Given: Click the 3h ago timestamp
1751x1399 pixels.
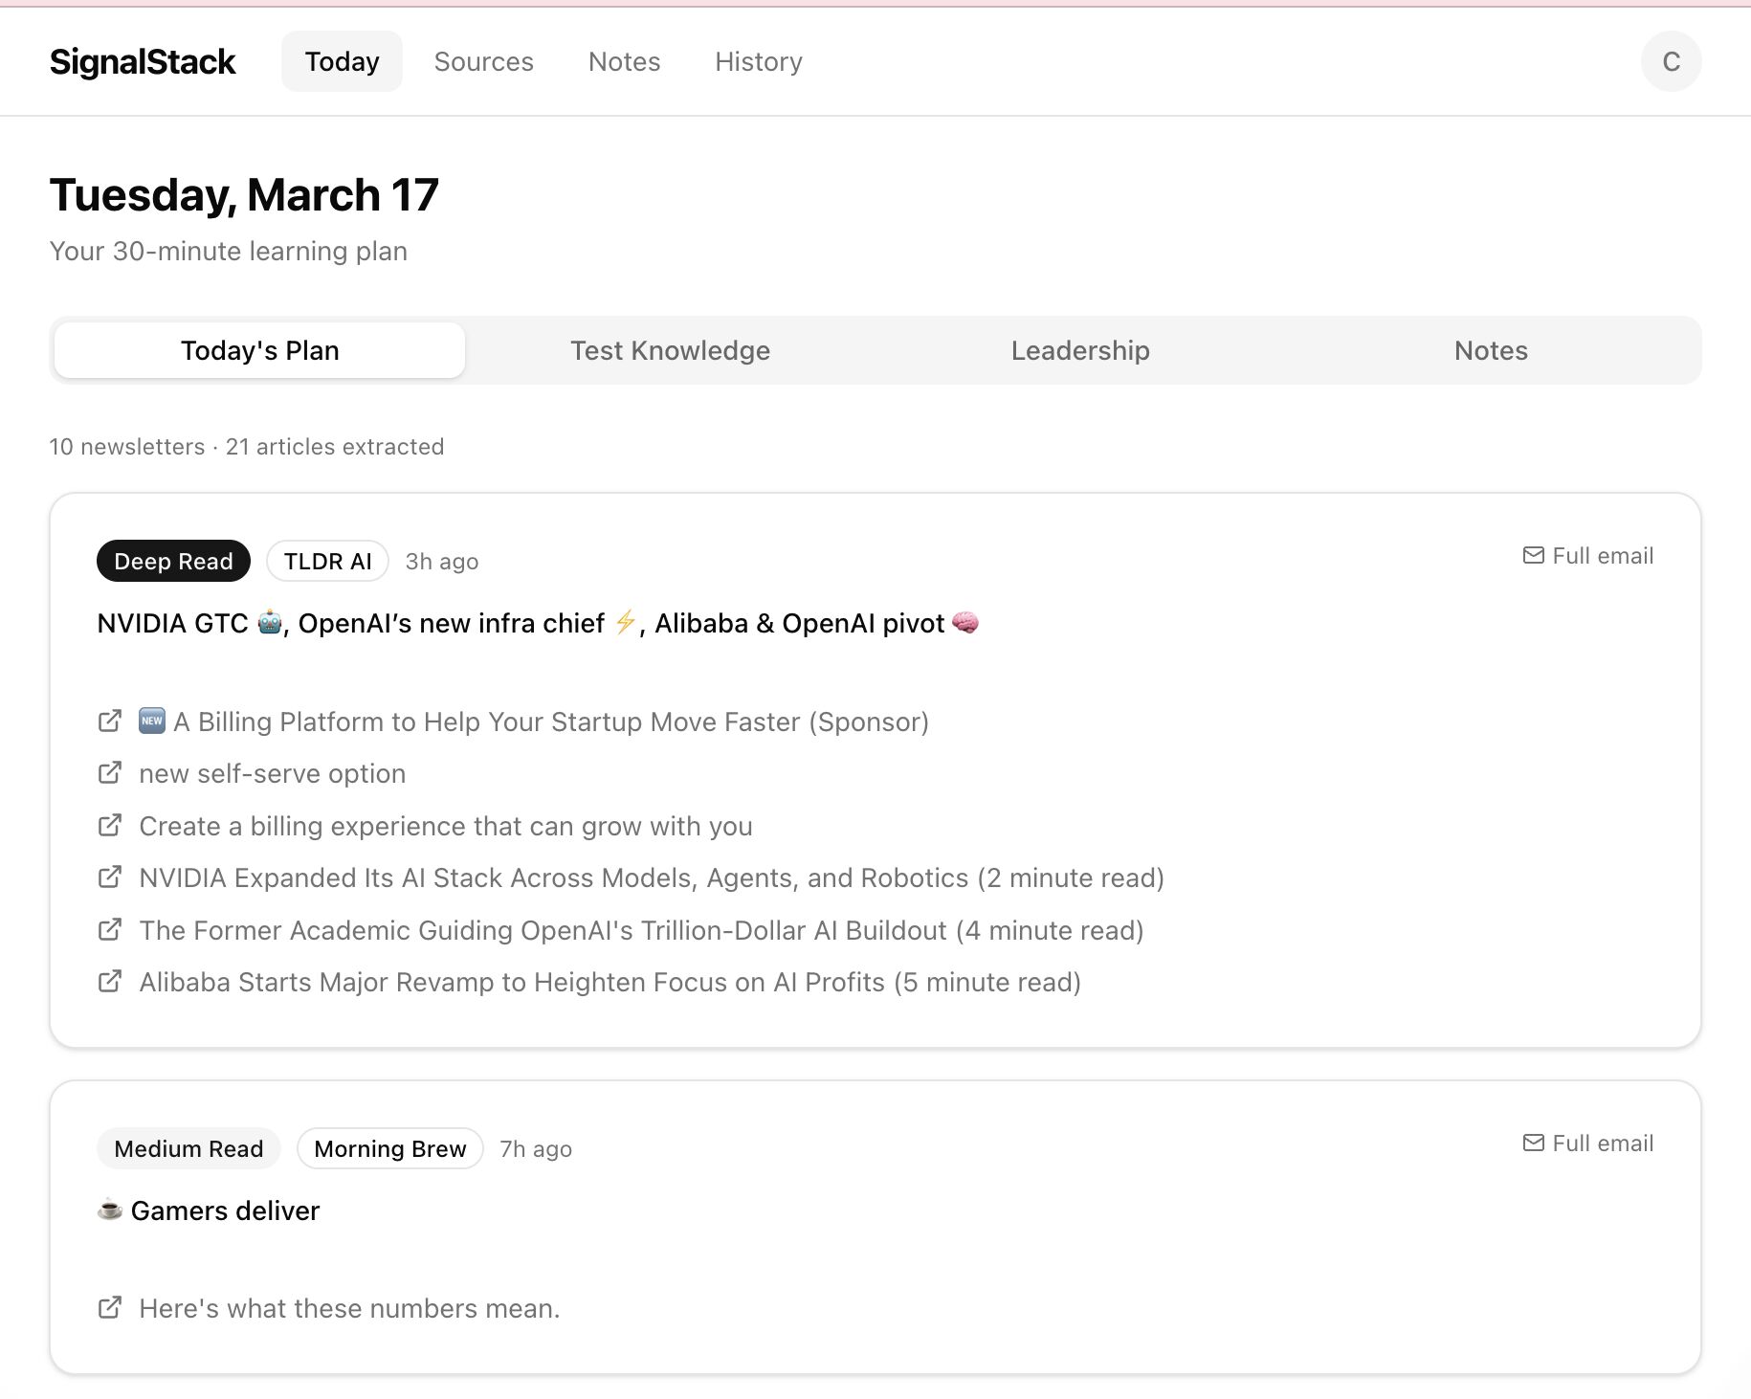Looking at the screenshot, I should [x=441, y=562].
